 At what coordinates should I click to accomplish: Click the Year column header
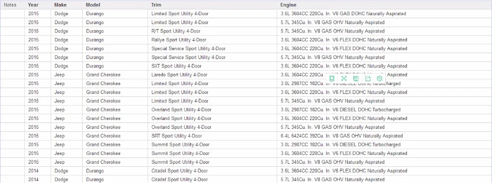pos(33,5)
